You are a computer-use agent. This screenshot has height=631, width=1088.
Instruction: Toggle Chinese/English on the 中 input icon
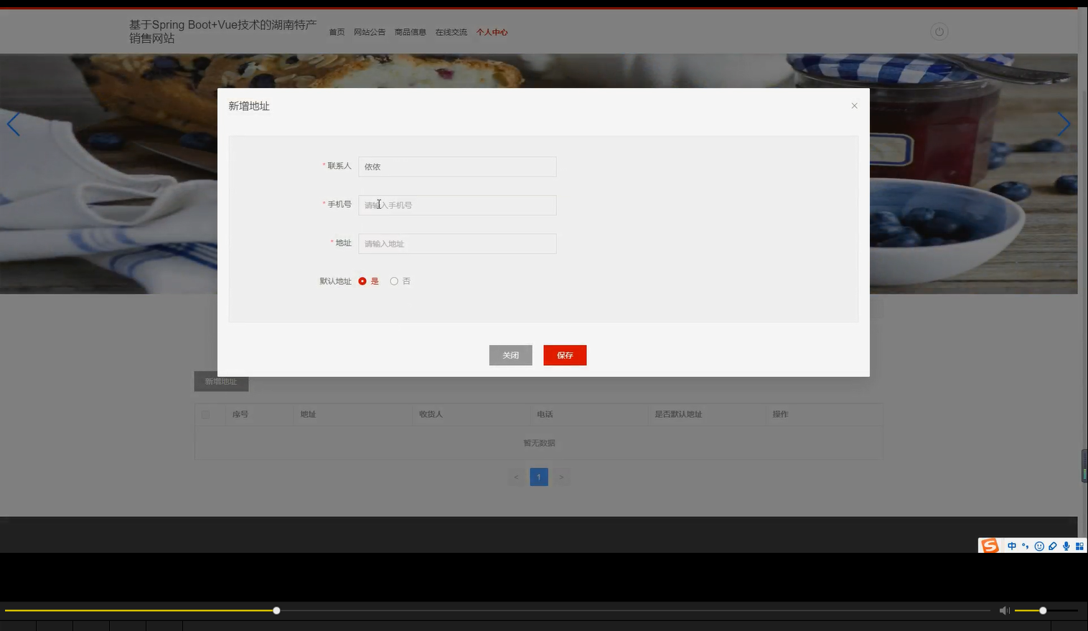[x=1012, y=546]
